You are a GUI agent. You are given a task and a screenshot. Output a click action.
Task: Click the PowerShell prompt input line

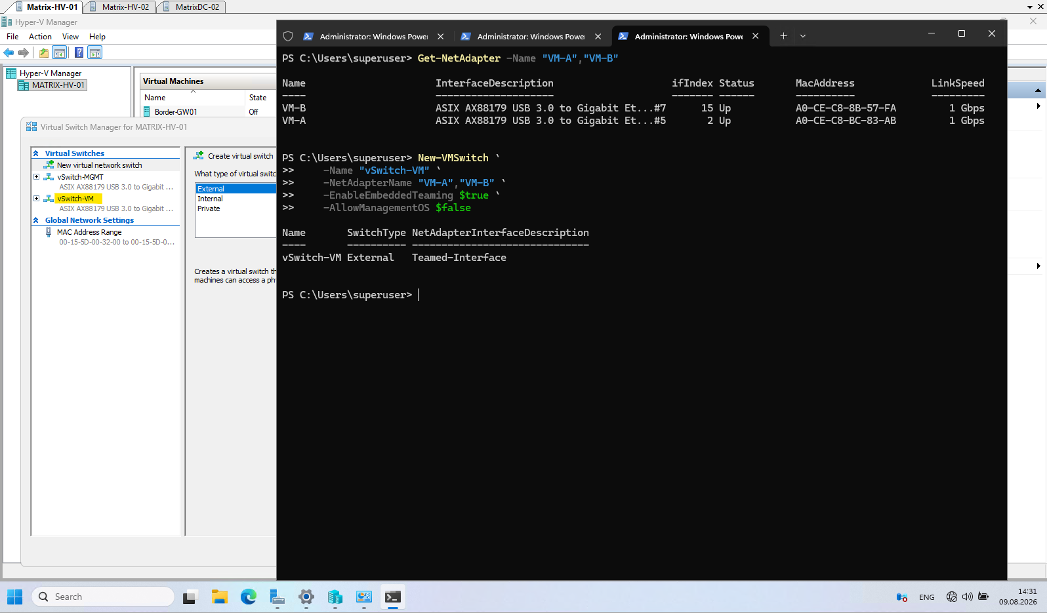tap(418, 295)
